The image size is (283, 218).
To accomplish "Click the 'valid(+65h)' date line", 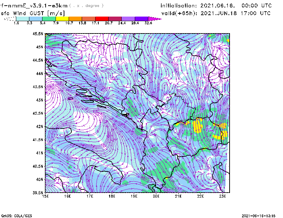I will [x=216, y=13].
